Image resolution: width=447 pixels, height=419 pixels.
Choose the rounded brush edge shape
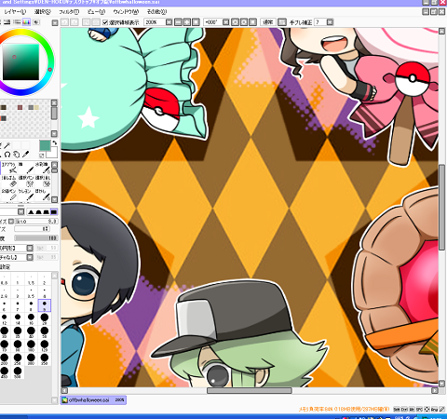click(38, 212)
